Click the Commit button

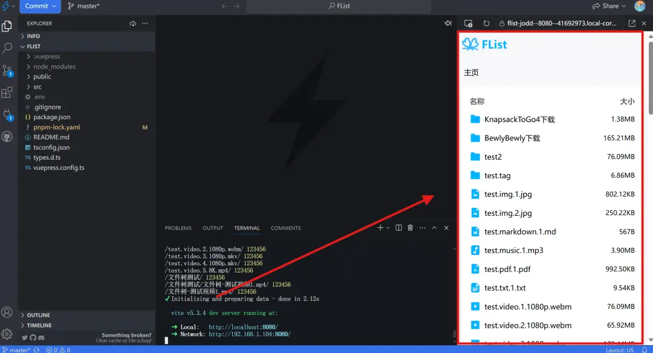tap(36, 6)
